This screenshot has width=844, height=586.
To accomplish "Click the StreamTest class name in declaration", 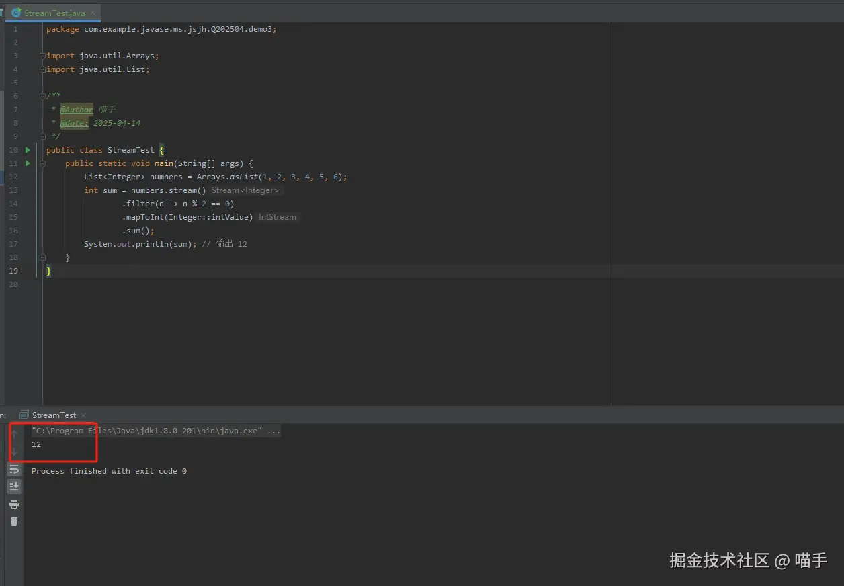I will [x=131, y=150].
